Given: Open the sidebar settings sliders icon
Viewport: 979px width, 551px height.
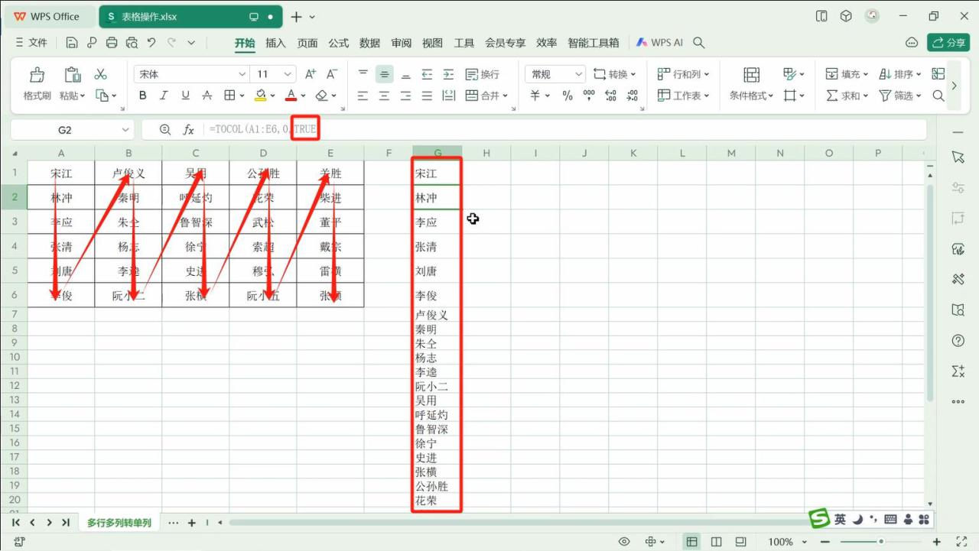Looking at the screenshot, I should click(958, 187).
